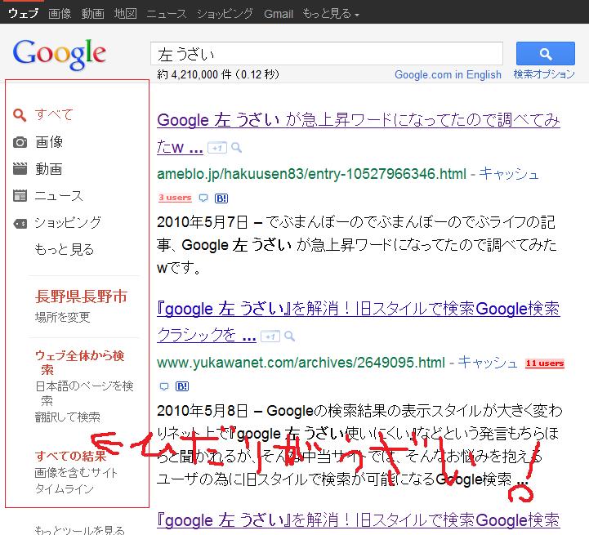Viewport: 589px width, 535px height.
Task: Click the Google logo
Action: 60,55
